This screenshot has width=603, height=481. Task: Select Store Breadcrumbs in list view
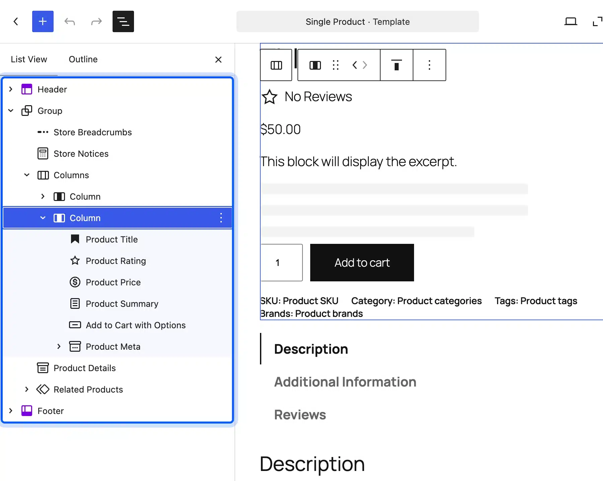tap(117, 132)
